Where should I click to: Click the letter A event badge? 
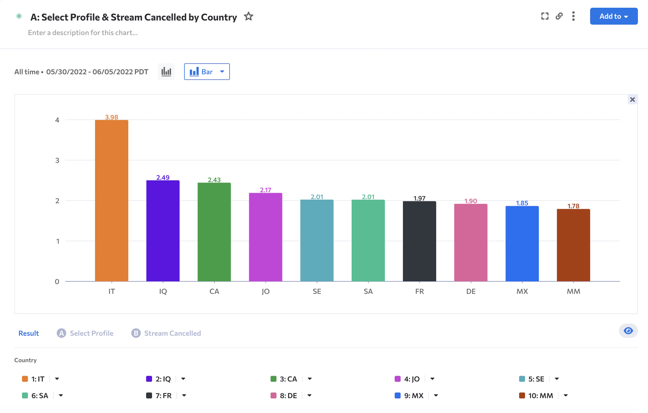[61, 333]
